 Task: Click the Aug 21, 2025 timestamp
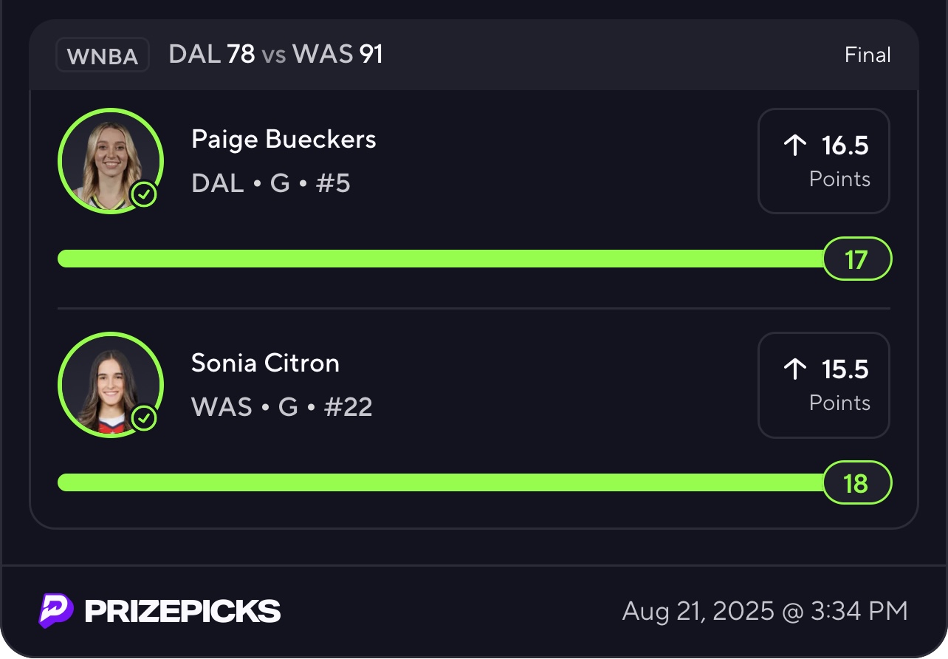(765, 611)
